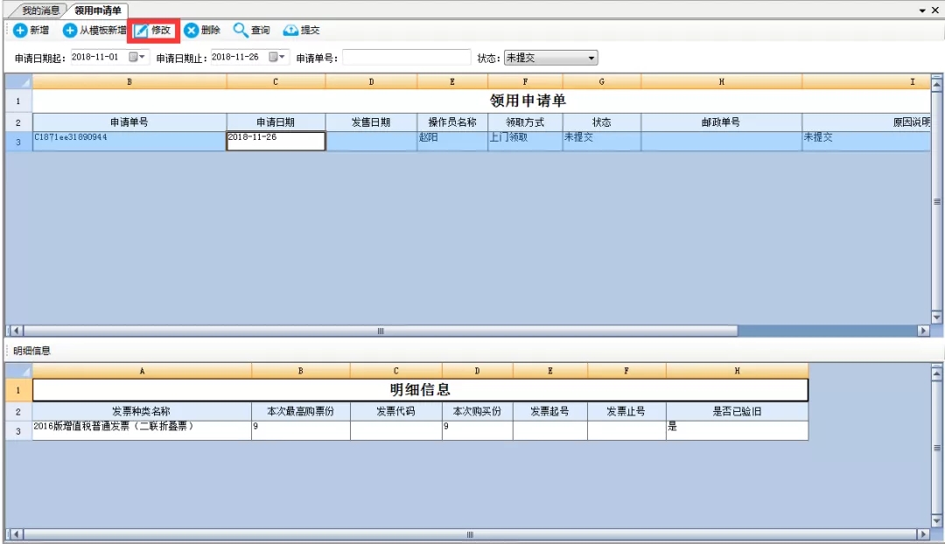Screen dimensions: 945x544
Task: Click the 提交 (Submit) cloud icon
Action: (290, 31)
